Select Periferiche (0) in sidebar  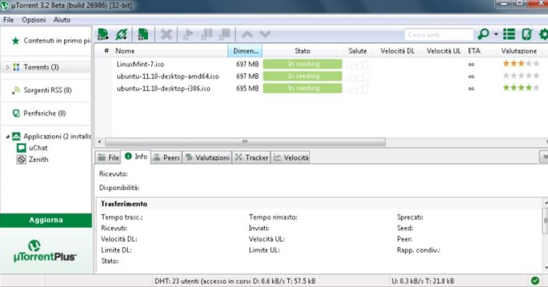tap(44, 113)
